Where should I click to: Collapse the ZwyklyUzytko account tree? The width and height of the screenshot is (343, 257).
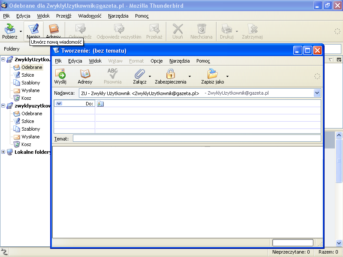point(3,59)
